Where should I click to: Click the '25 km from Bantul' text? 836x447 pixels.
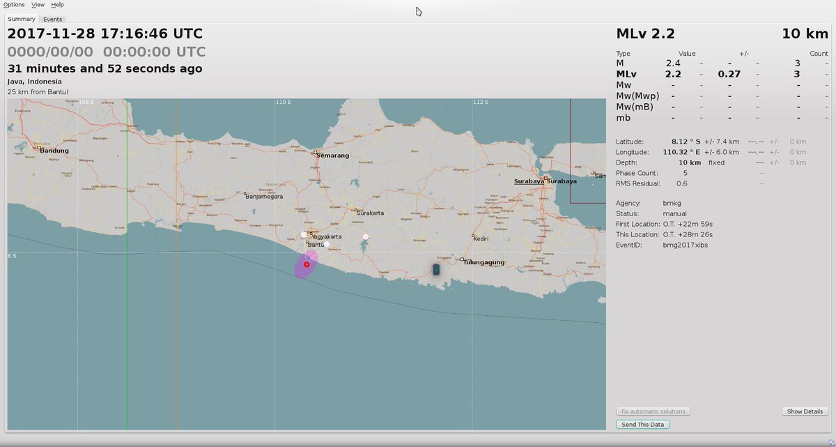38,91
